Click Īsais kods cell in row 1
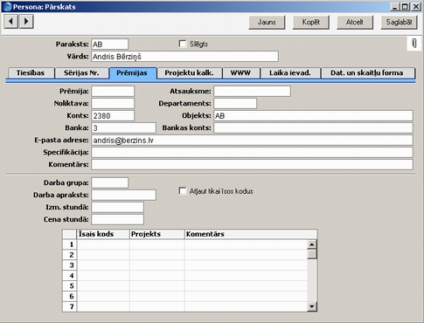 103,244
